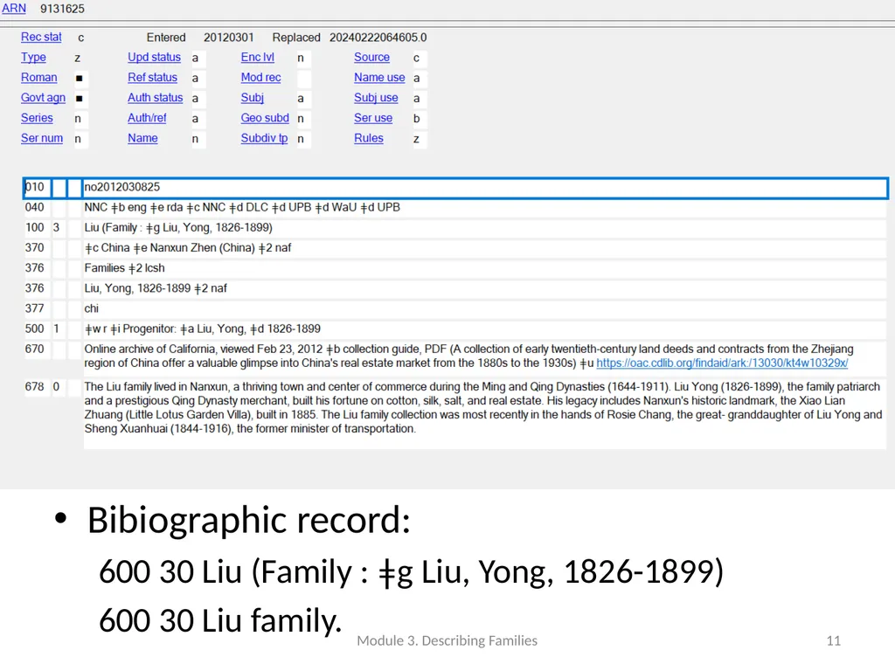Click the Entered date 20120301
Screen dimensions: 895x671
[x=228, y=38]
